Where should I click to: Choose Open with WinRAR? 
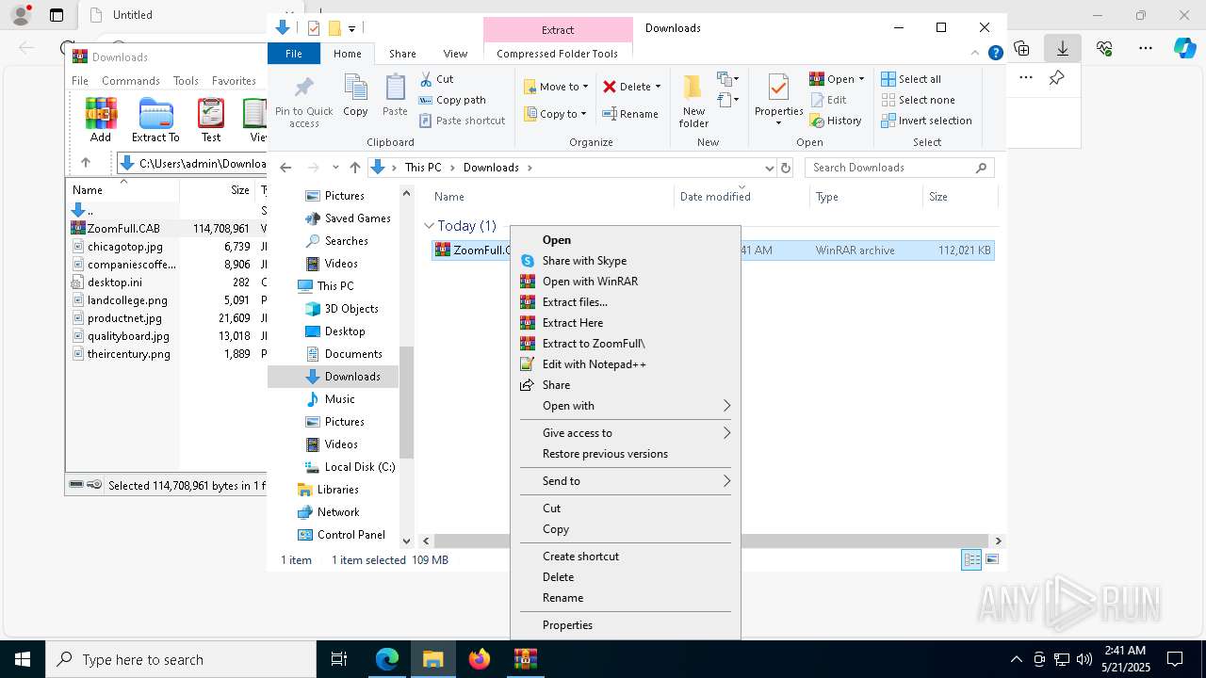pos(626,282)
